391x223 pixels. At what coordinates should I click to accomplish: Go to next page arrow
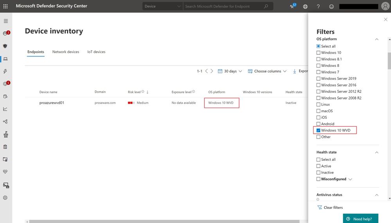click(x=212, y=71)
